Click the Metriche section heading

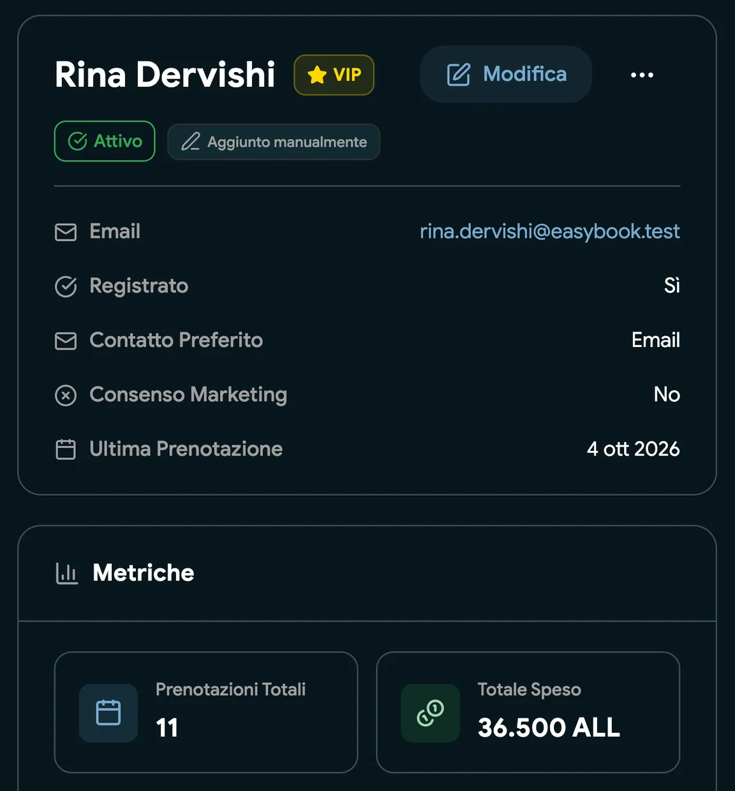144,573
